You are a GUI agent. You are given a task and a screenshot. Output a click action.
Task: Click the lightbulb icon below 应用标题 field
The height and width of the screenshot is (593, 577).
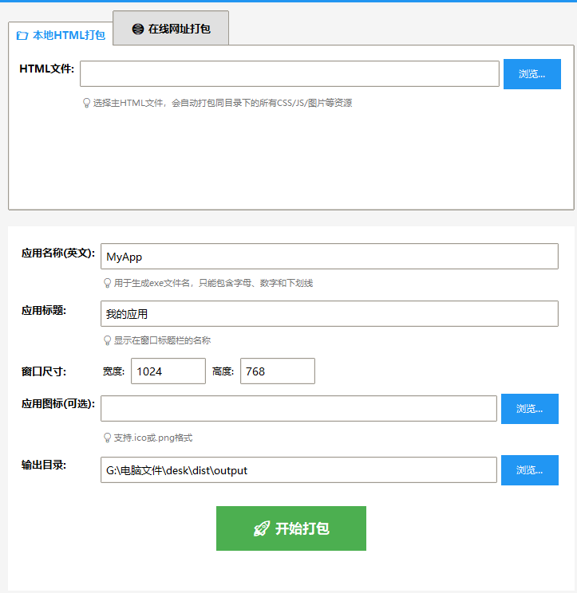(x=107, y=340)
